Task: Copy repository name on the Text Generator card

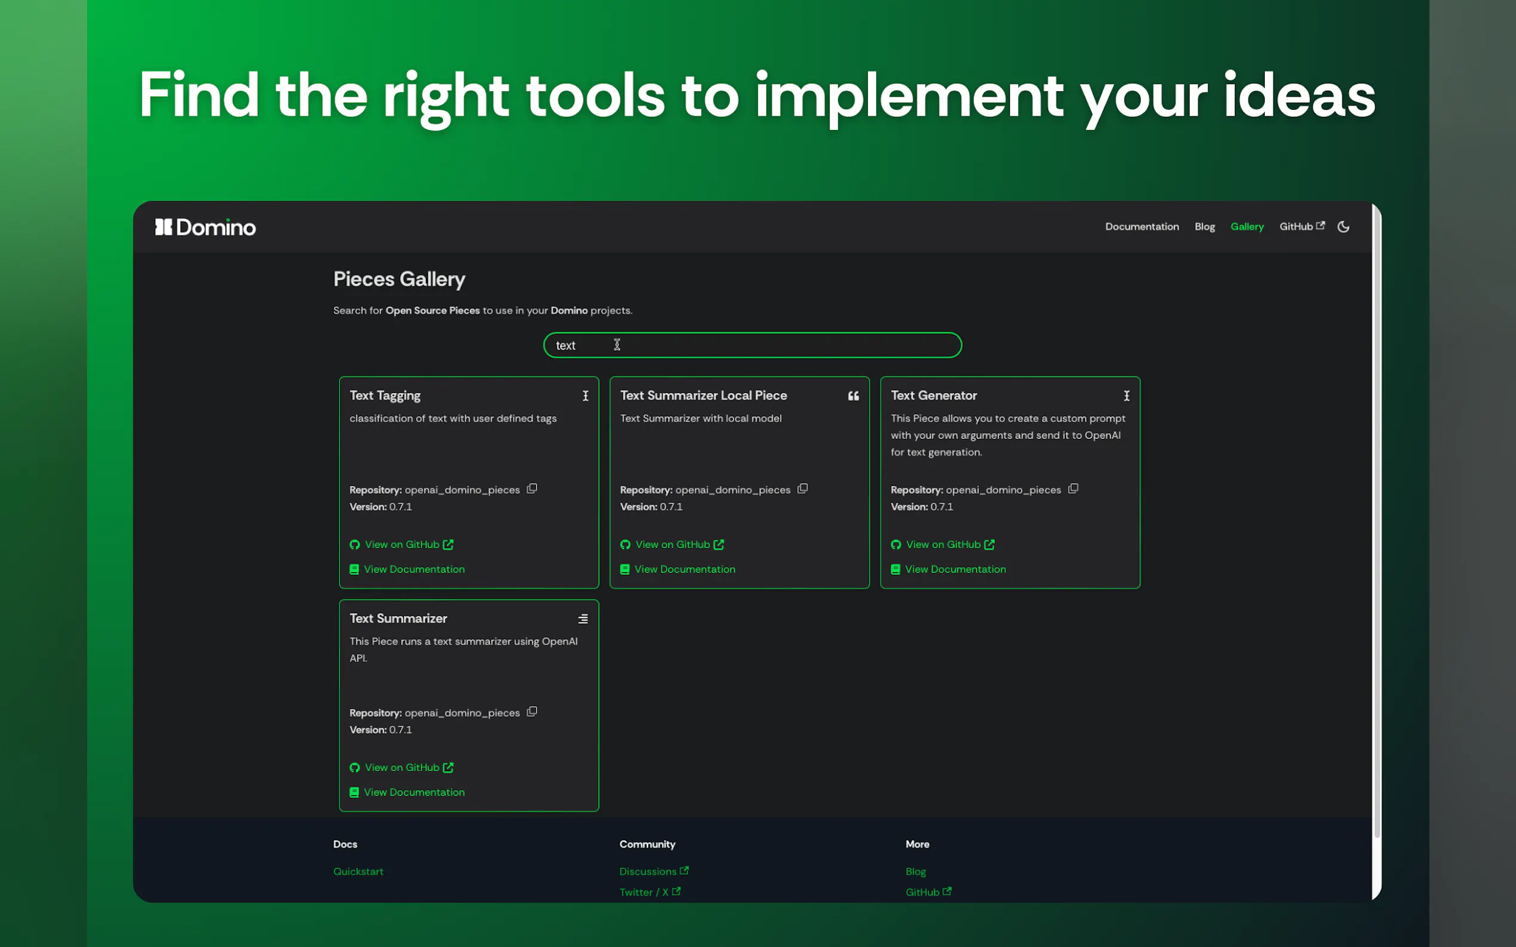Action: click(1073, 488)
